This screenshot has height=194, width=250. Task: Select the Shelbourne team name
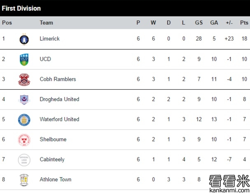(53, 139)
